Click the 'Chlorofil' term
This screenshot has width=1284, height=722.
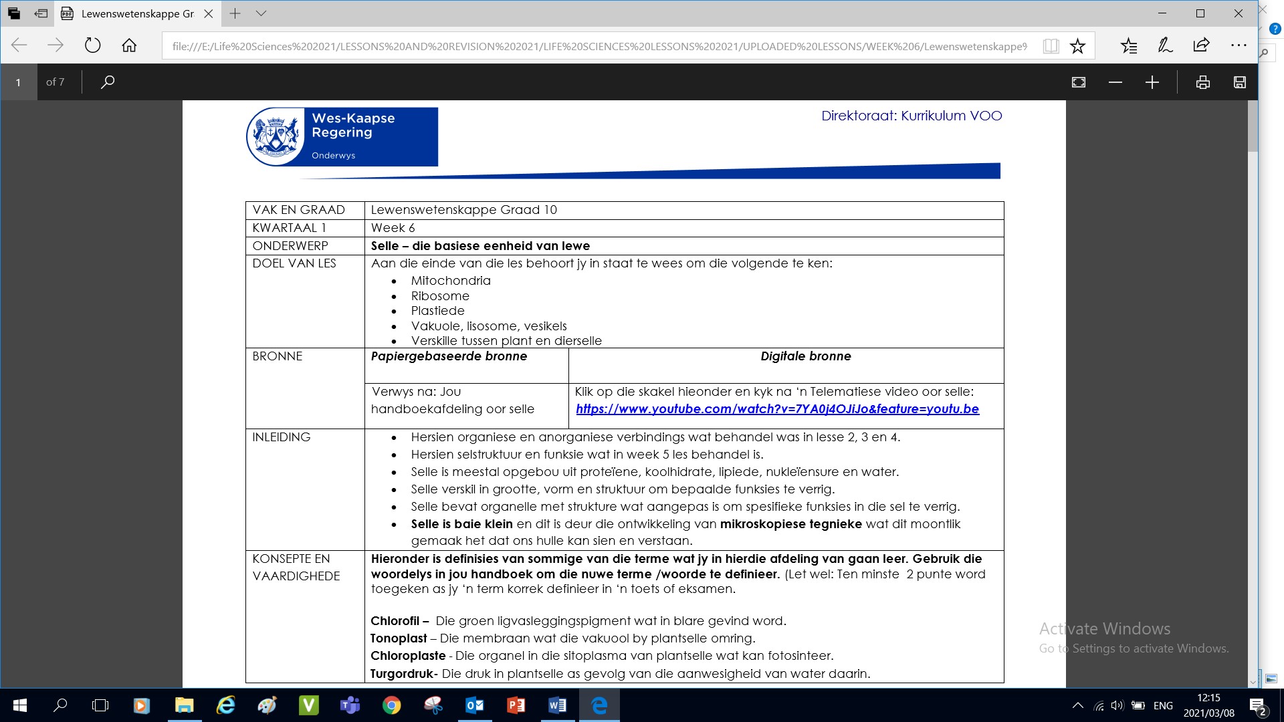(x=395, y=621)
